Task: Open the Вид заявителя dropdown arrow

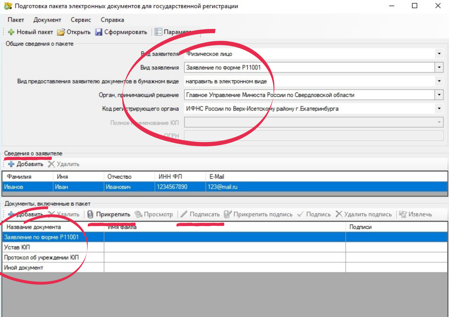Action: tap(439, 54)
